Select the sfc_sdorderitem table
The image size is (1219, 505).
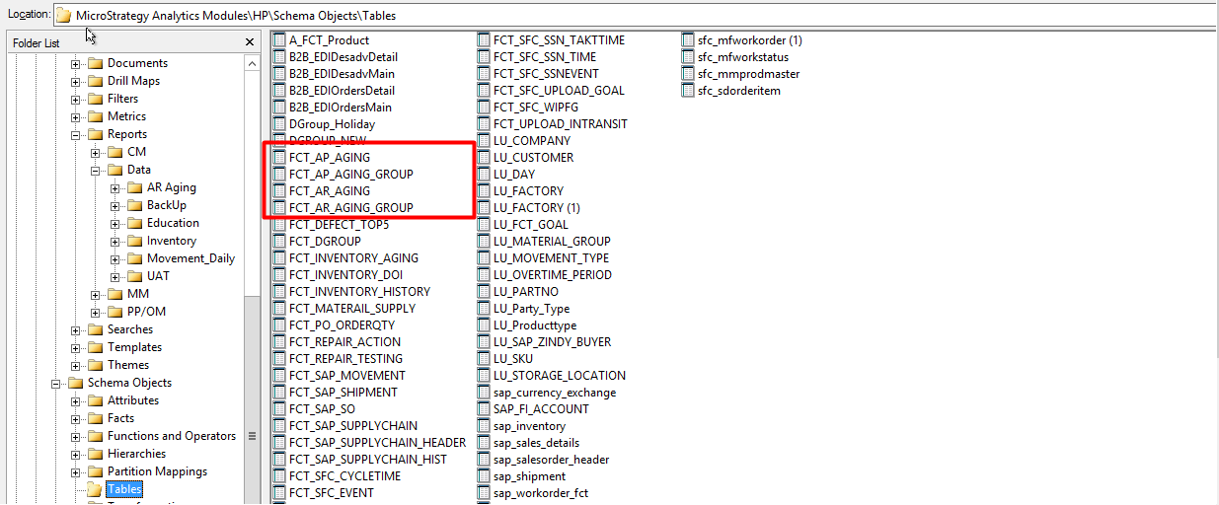738,91
